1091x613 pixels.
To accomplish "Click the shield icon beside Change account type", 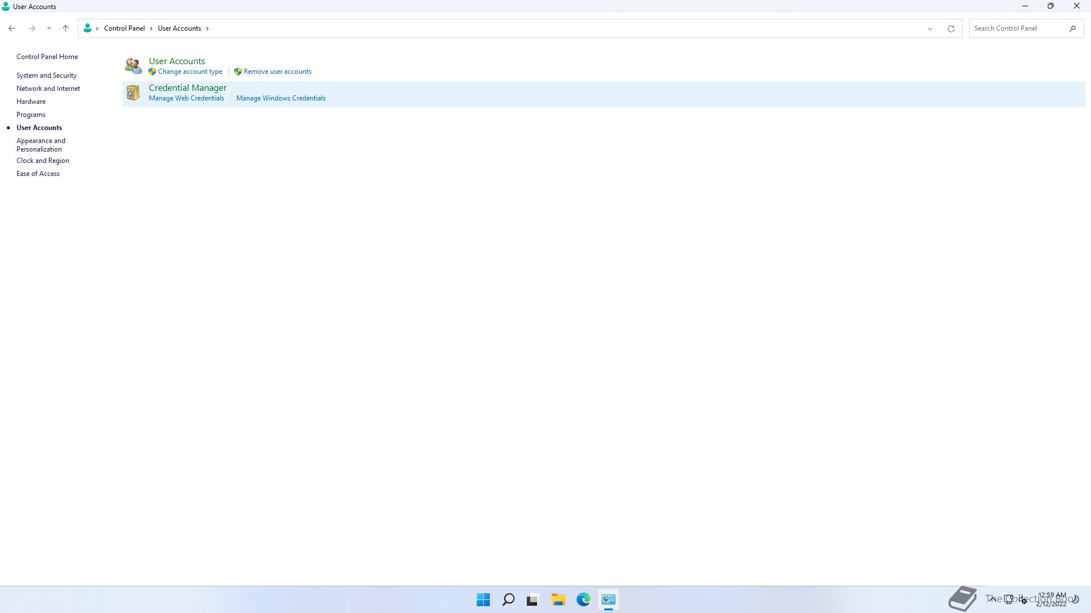I will click(x=152, y=72).
